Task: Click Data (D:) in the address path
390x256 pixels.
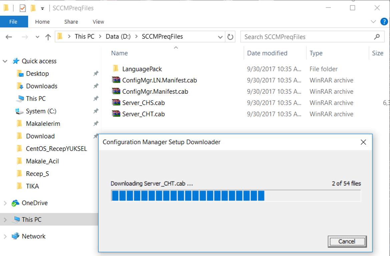Action: point(118,37)
